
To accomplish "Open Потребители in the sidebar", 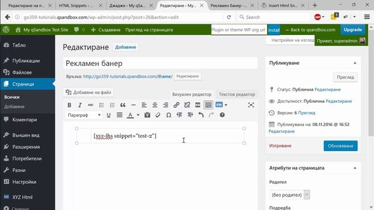I will tap(27, 159).
